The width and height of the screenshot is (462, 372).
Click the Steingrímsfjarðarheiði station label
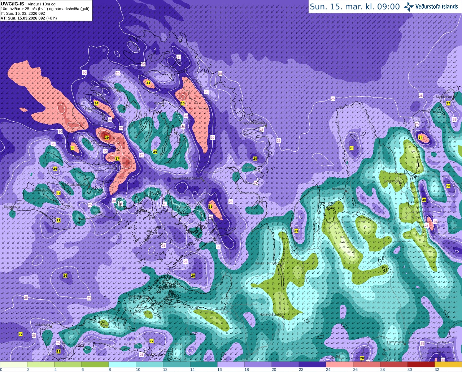tap(187, 178)
